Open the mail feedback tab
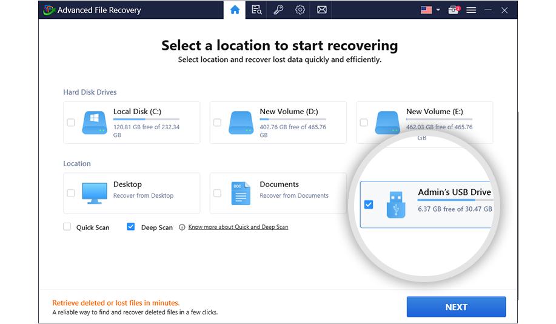This screenshot has height=324, width=556. coord(321,10)
